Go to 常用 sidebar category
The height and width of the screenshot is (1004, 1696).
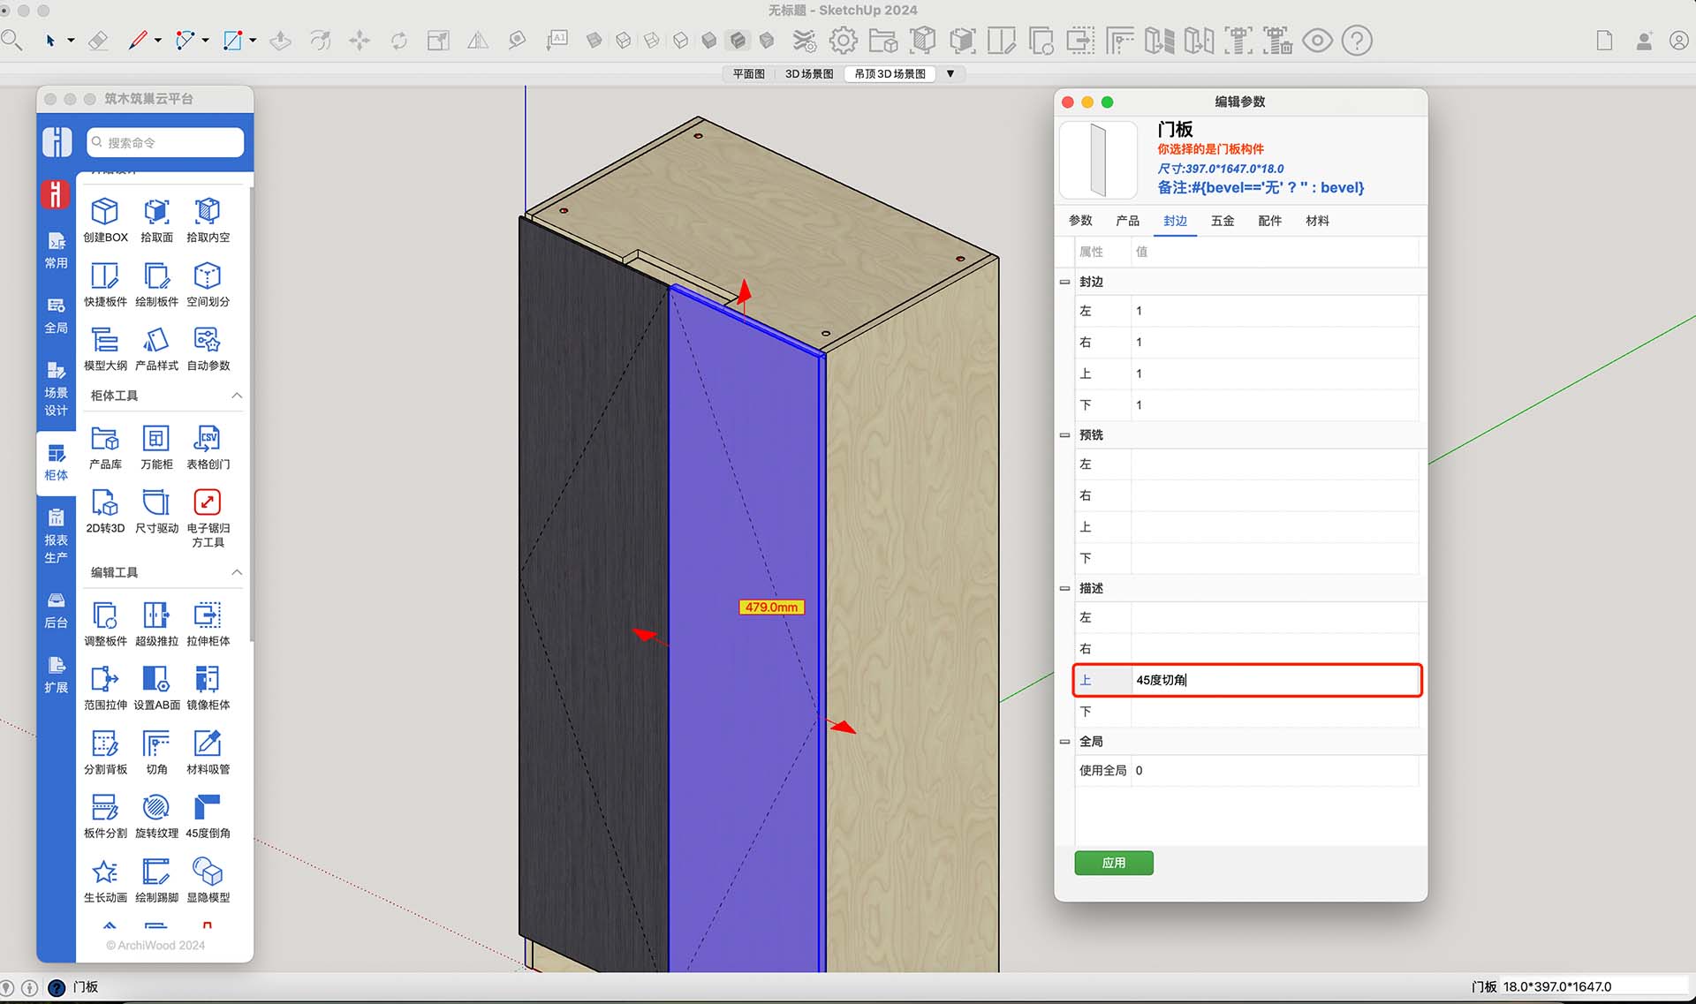point(57,251)
